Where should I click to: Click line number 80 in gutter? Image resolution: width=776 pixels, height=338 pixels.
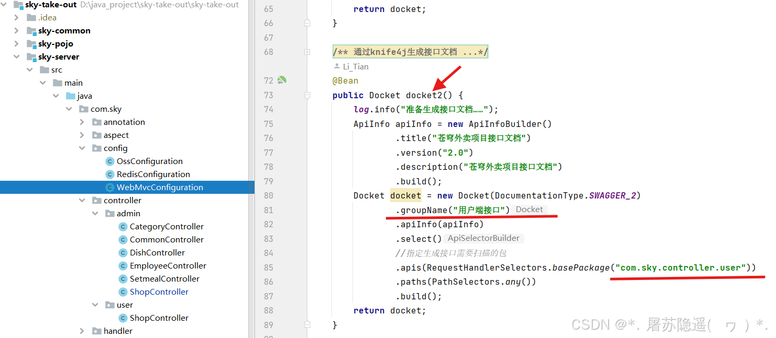point(269,195)
